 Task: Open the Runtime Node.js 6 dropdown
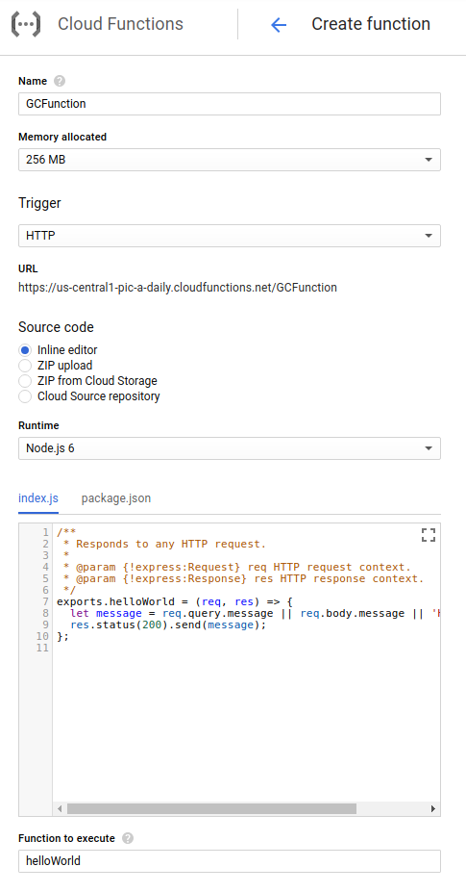click(x=230, y=448)
